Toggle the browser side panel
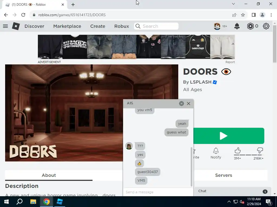Viewport: 277px width, 207px height. (x=254, y=15)
